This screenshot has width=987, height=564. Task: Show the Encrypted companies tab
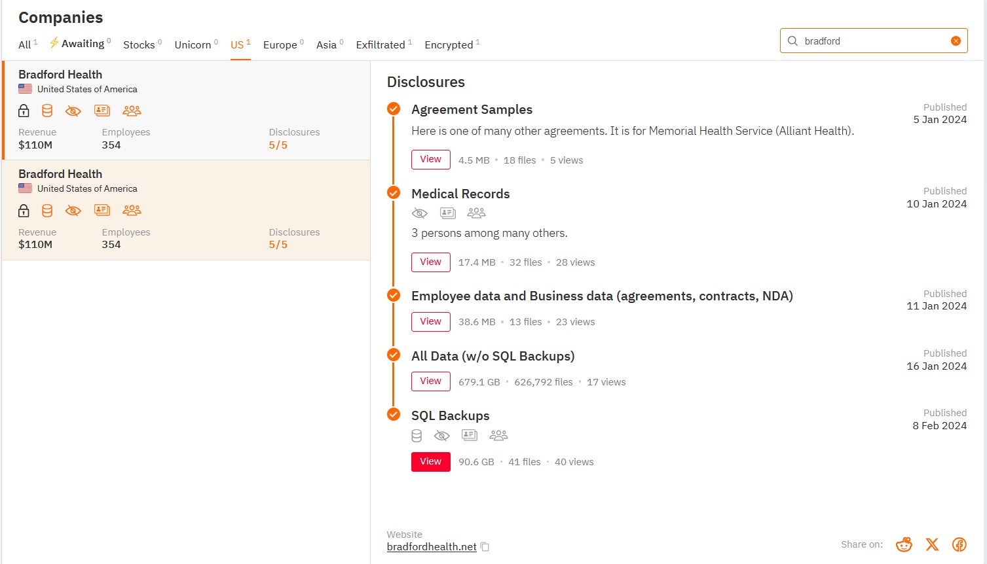[452, 44]
